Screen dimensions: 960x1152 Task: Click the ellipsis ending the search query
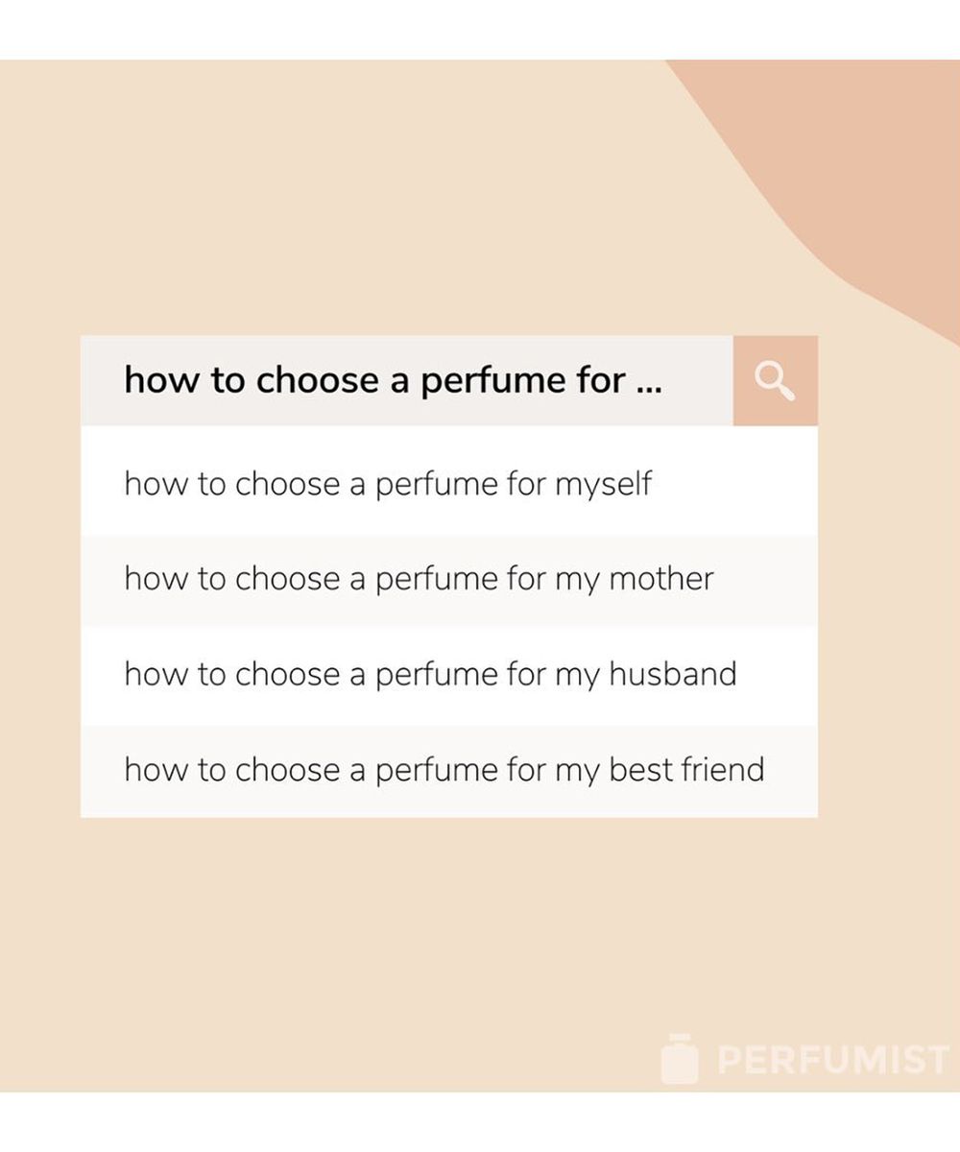pos(649,384)
